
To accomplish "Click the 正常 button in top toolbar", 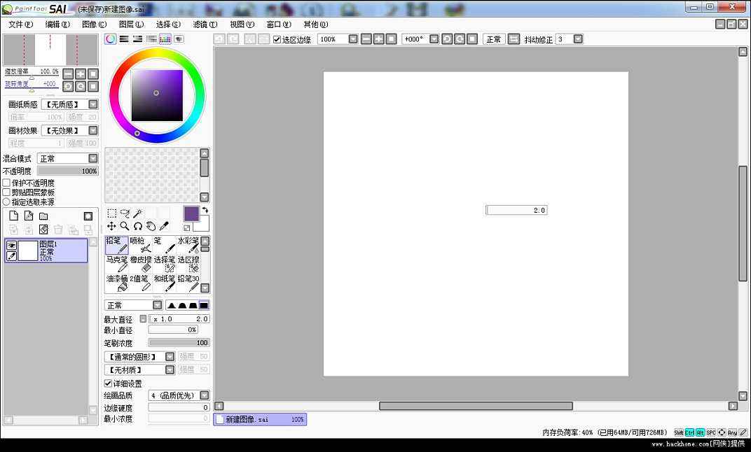I will (493, 39).
